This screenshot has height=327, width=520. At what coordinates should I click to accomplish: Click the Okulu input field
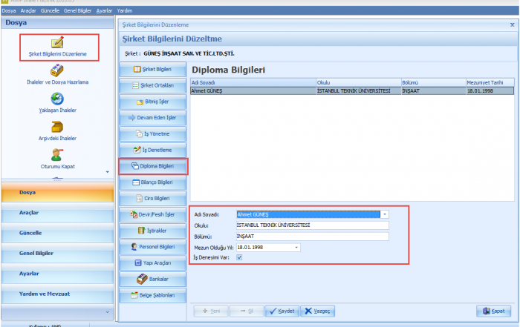[x=312, y=225]
